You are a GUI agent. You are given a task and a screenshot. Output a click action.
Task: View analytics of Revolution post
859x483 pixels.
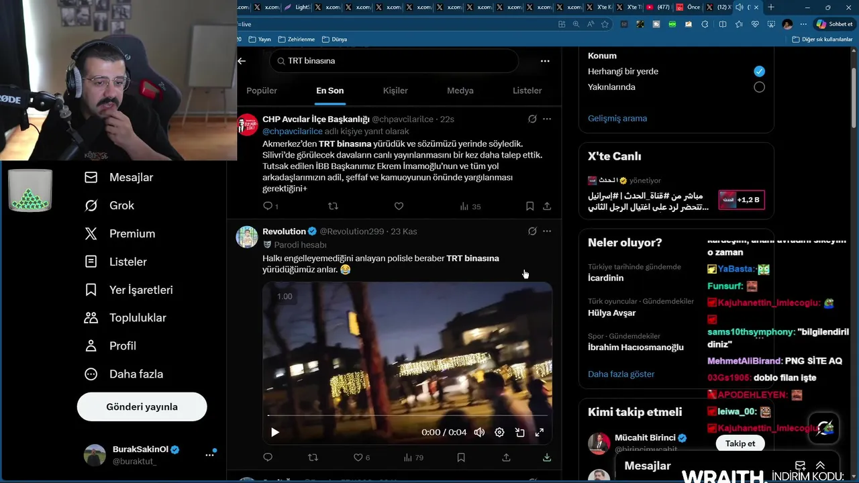(x=413, y=458)
